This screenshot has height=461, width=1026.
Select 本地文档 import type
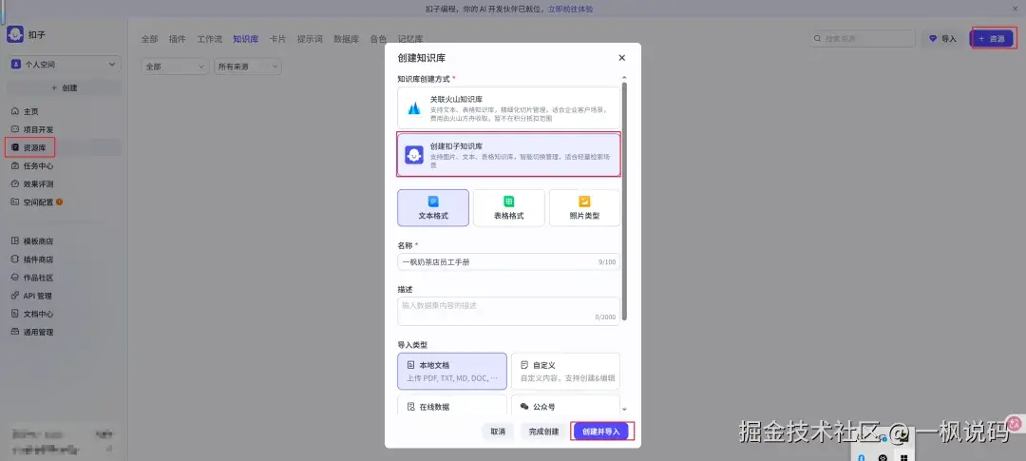tap(452, 372)
